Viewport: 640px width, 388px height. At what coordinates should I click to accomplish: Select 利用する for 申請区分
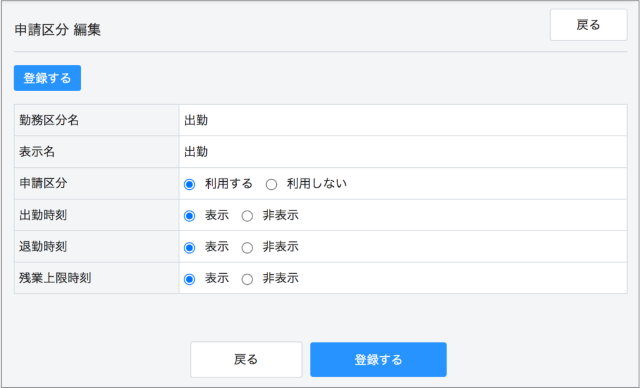point(189,184)
